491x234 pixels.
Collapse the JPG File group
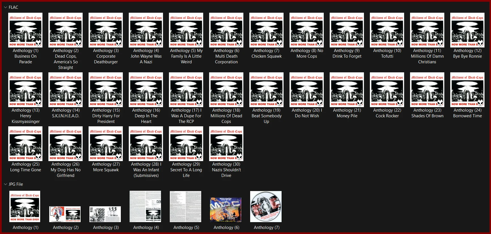click(x=5, y=184)
